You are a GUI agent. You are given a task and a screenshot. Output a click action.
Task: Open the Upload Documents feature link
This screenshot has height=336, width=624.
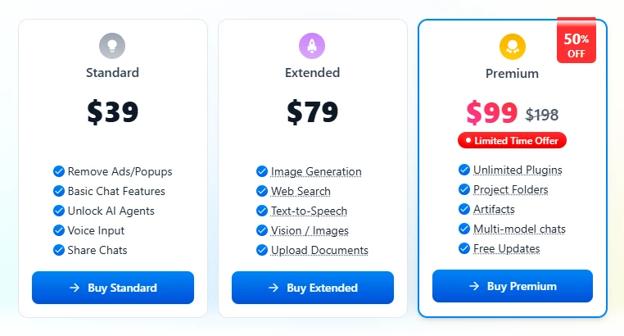[x=319, y=251]
